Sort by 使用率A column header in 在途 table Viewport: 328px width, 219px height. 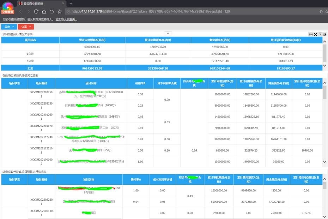[140, 83]
